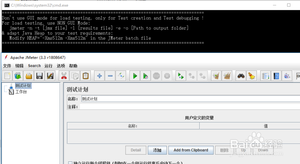
Task: Click the greyed Stop sign icon
Action: pyautogui.click(x=156, y=76)
